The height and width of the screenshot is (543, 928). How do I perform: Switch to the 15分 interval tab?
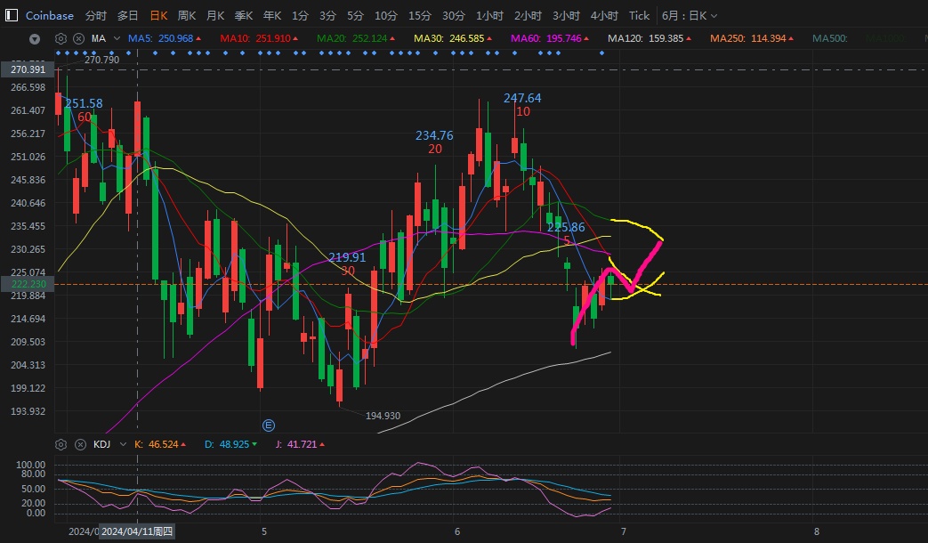(x=419, y=15)
